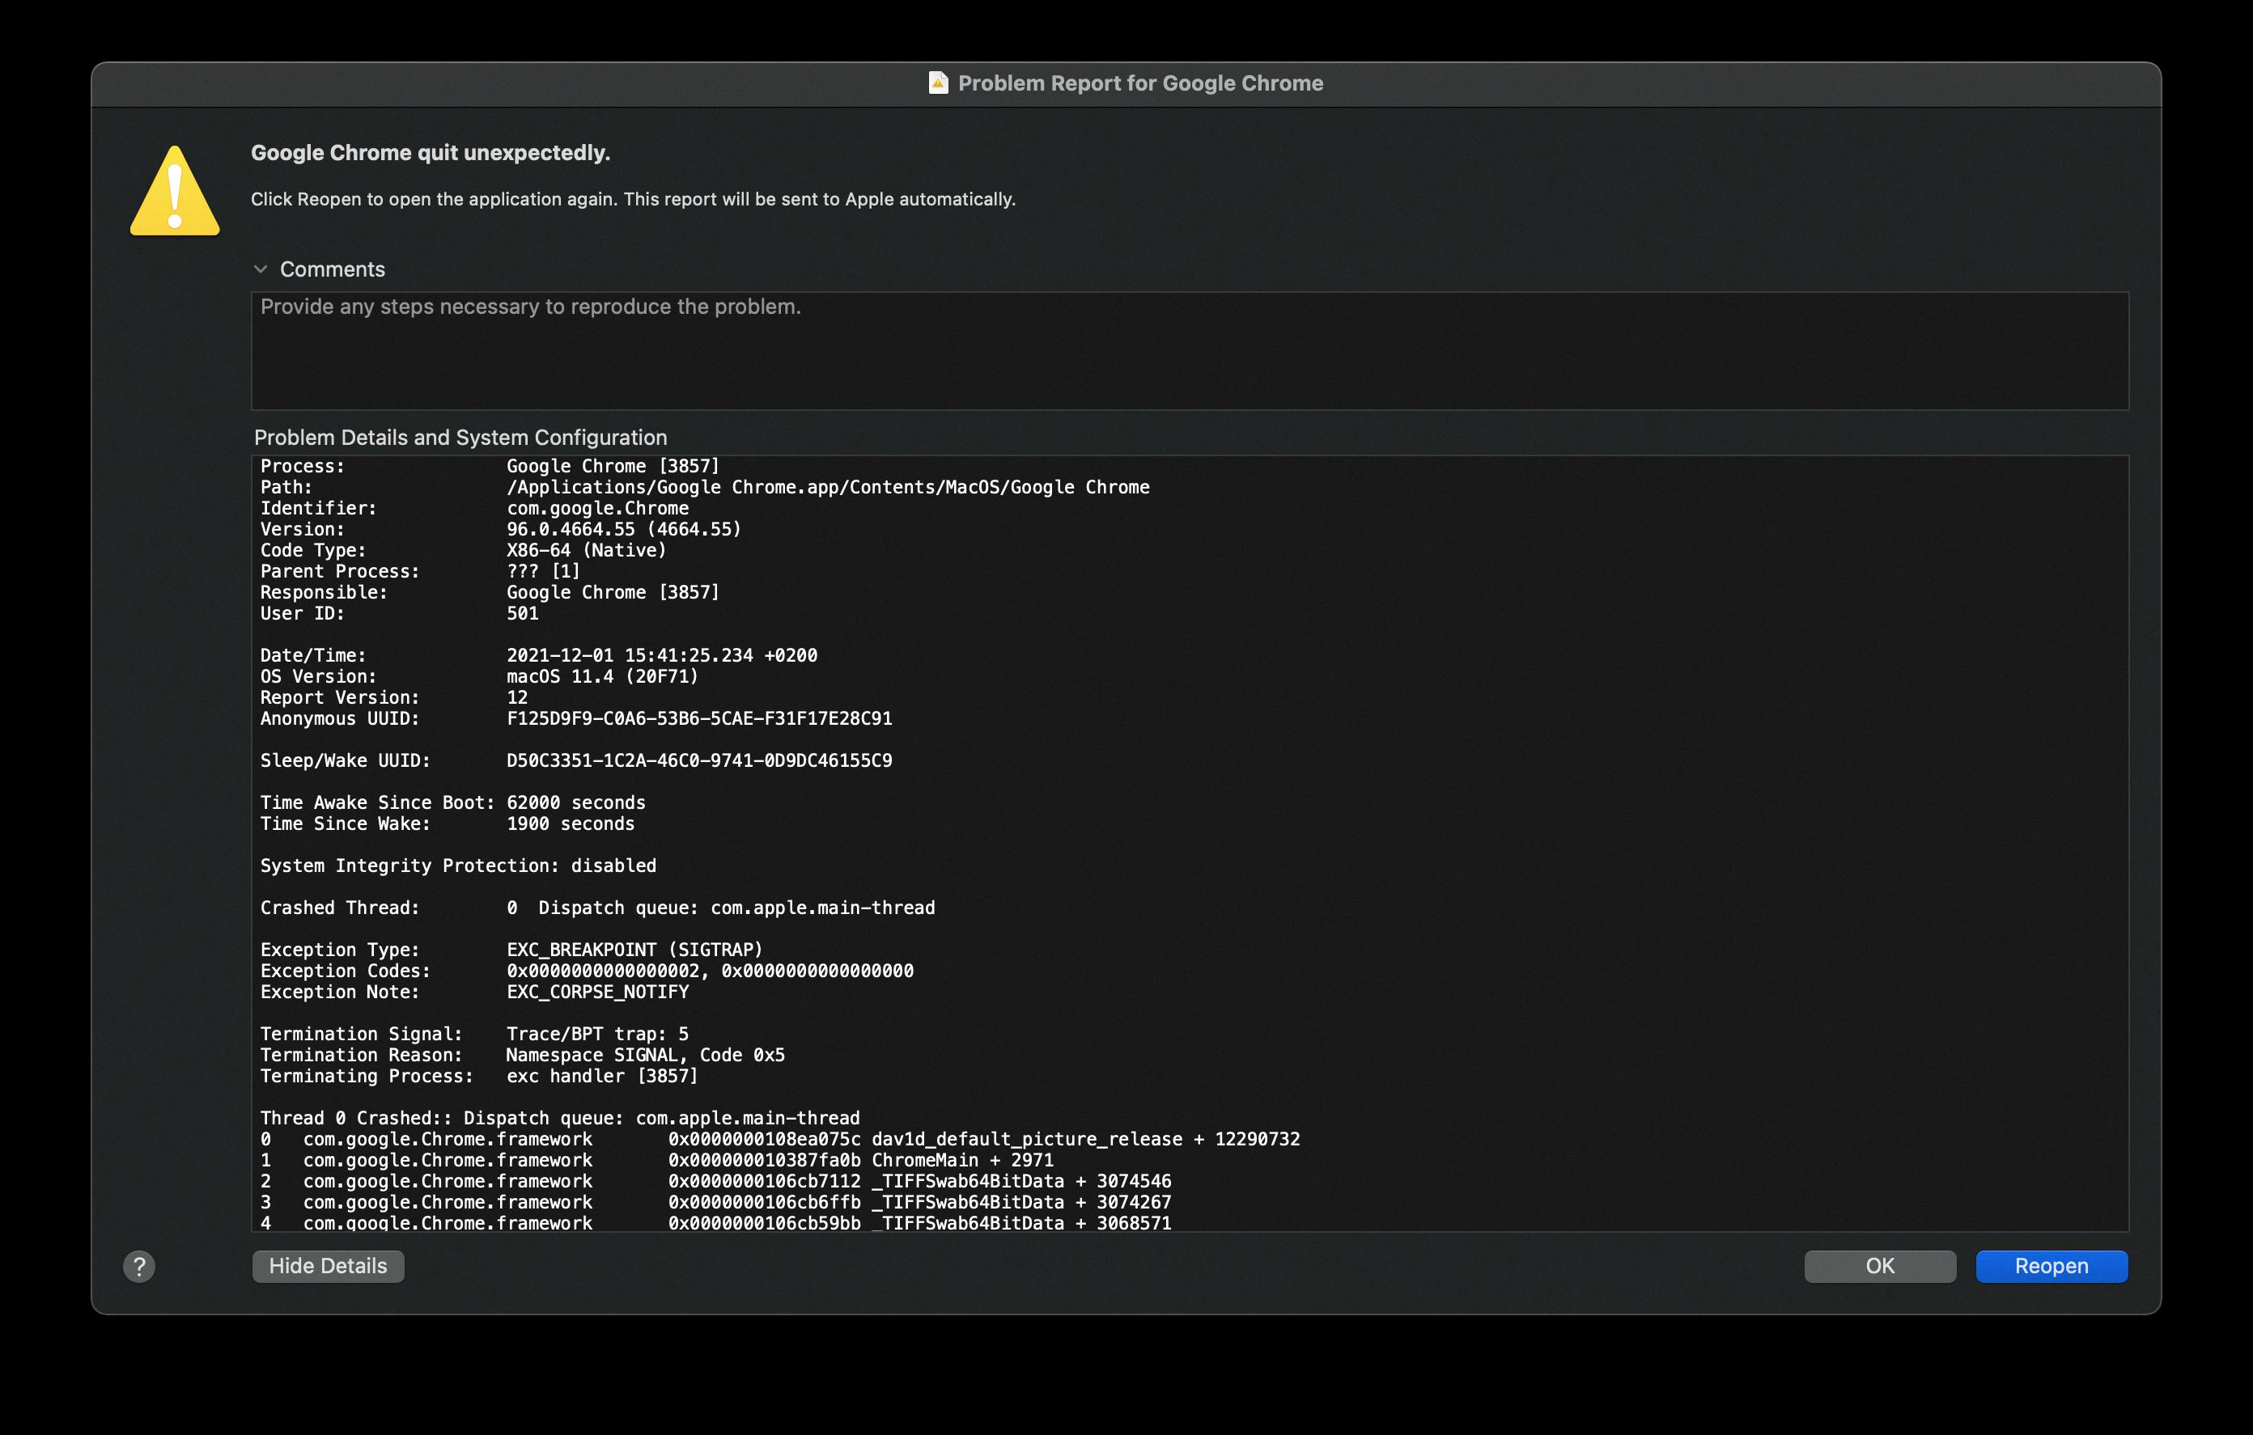
Task: Click Terminating Process 'exc handler [3857]'
Action: [x=603, y=1076]
